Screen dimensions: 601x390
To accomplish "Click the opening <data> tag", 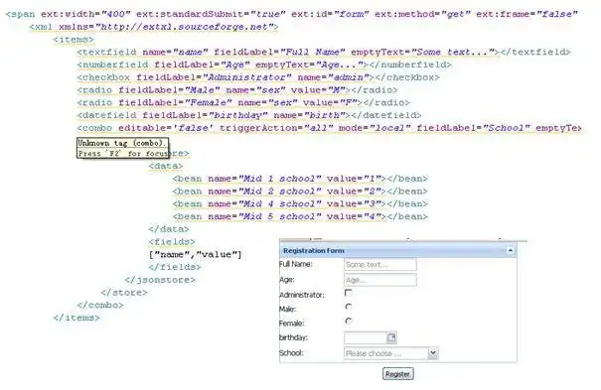I will [x=166, y=166].
